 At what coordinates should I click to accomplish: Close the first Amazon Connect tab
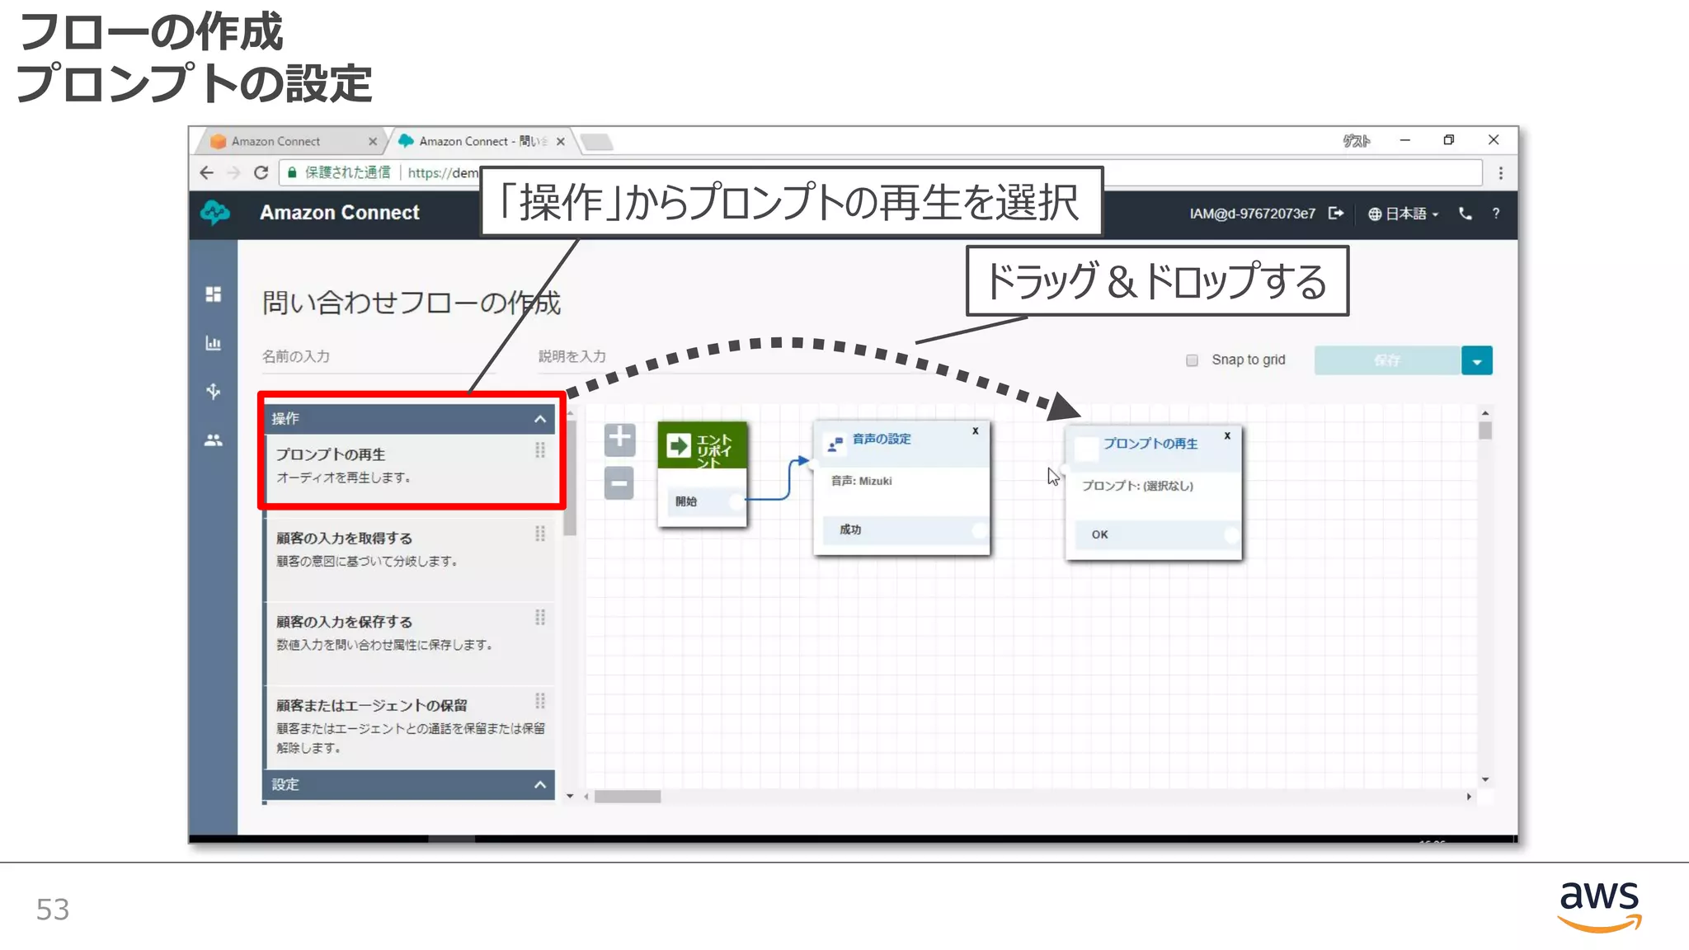(373, 141)
